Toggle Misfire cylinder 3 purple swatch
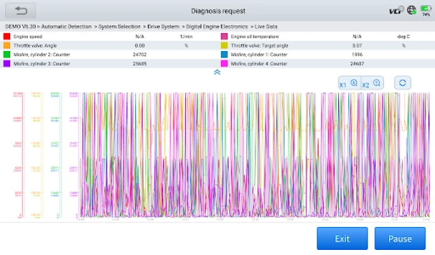 click(6, 64)
